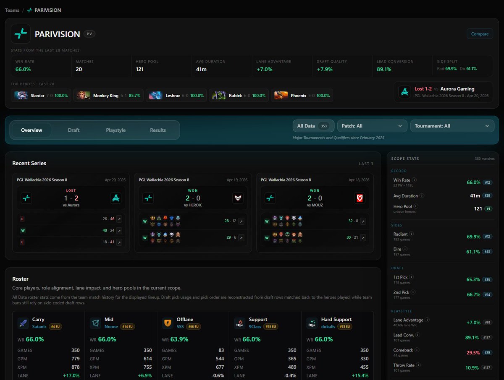Image resolution: width=504 pixels, height=380 pixels.
Task: Click the Compare button
Action: 480,34
